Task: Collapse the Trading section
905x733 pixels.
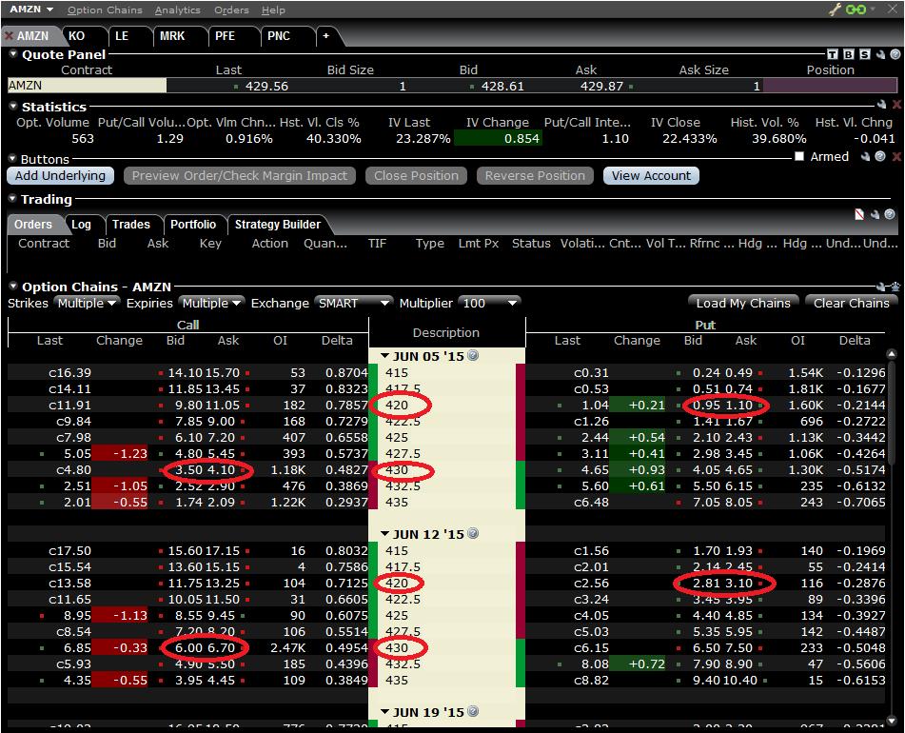Action: pos(13,199)
